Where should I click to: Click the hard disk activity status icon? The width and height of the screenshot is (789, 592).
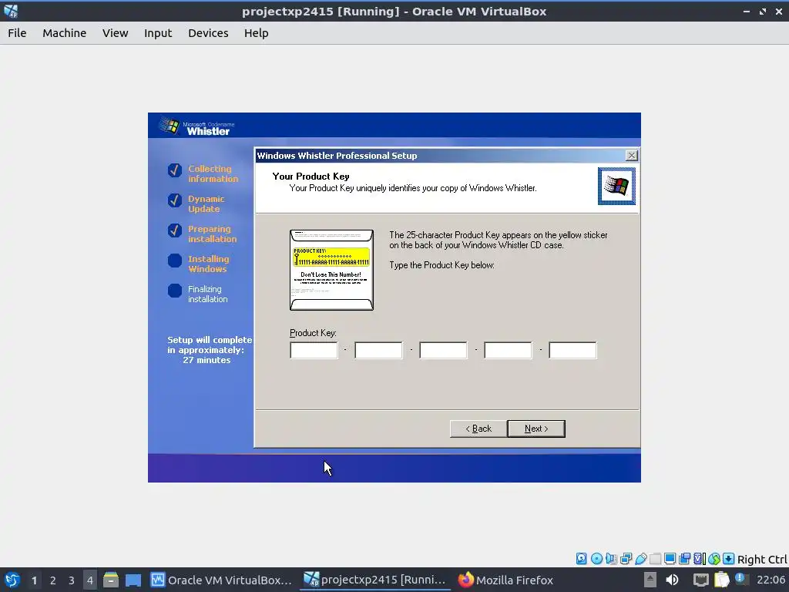[581, 558]
